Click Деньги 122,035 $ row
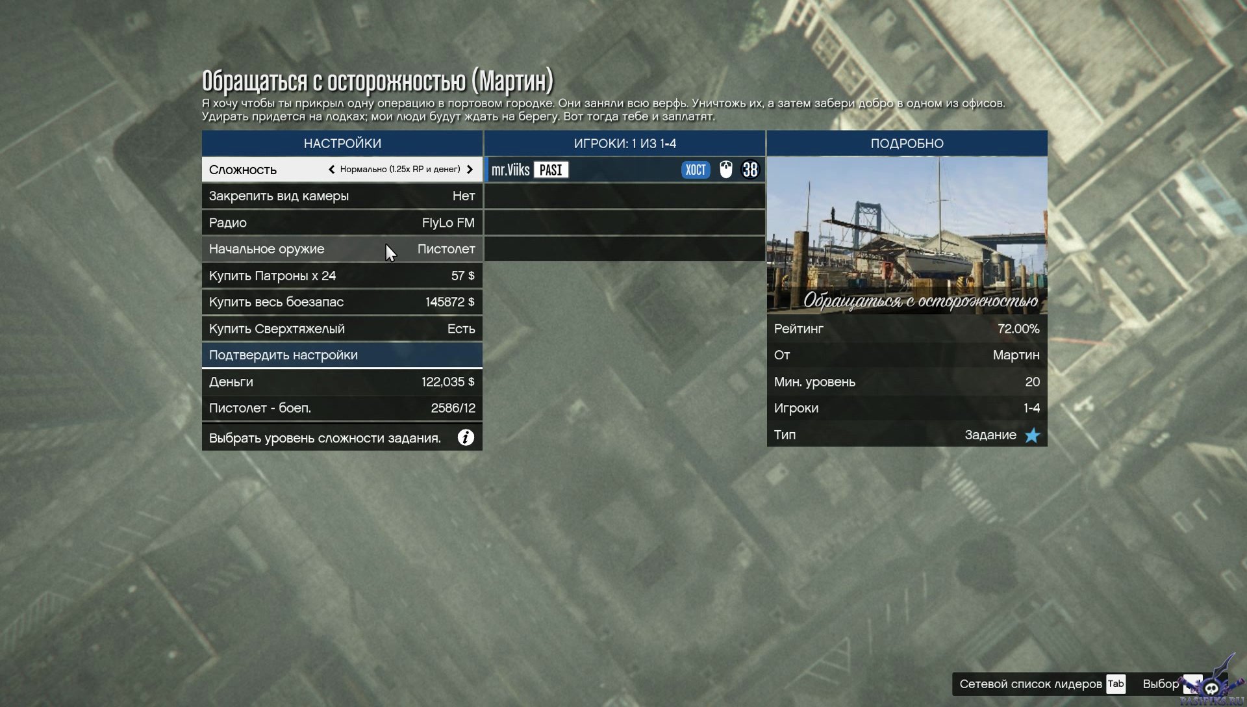 tap(342, 381)
